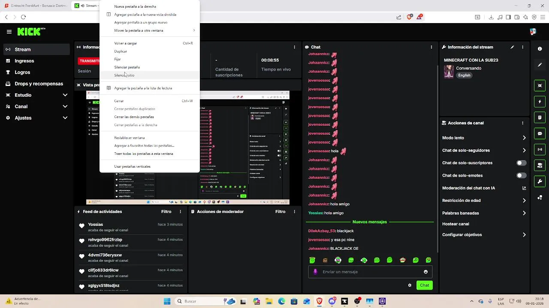Screen dimensions: 549x308
Task: Open Filtro in Feed de actividades
Action: pos(166,212)
